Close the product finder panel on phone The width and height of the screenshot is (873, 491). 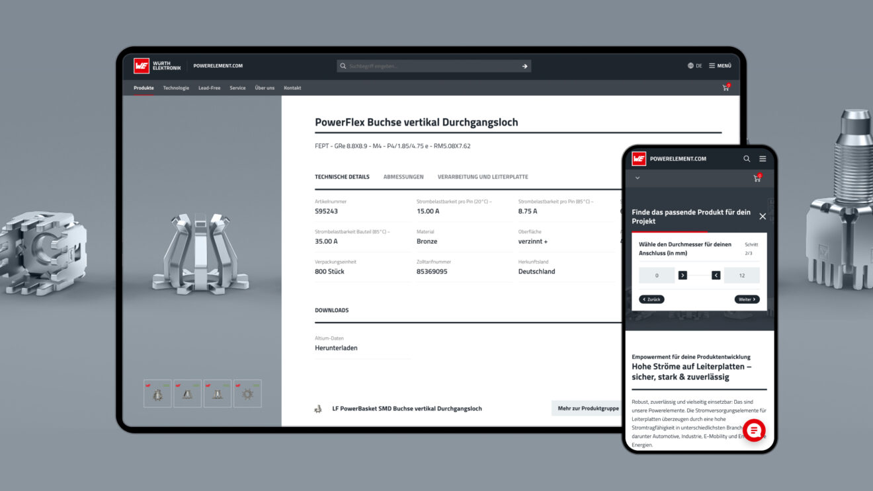pyautogui.click(x=763, y=217)
